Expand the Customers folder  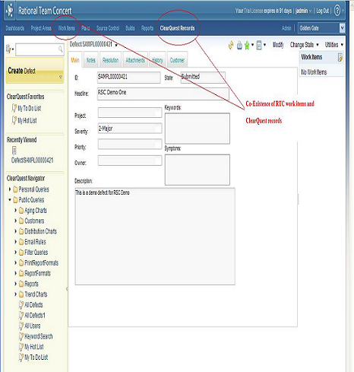pos(15,221)
